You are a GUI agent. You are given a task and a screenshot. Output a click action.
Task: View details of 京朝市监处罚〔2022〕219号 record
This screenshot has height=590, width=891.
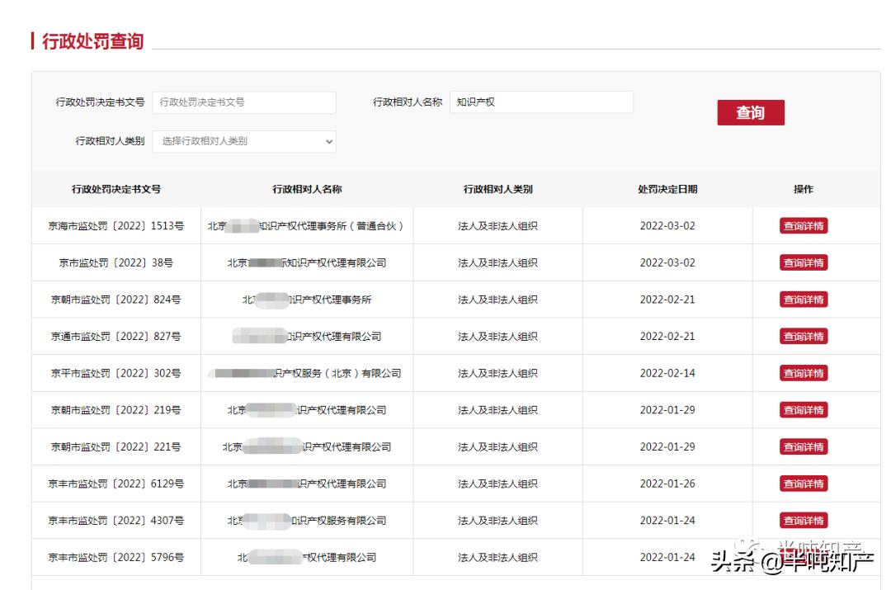pos(803,409)
